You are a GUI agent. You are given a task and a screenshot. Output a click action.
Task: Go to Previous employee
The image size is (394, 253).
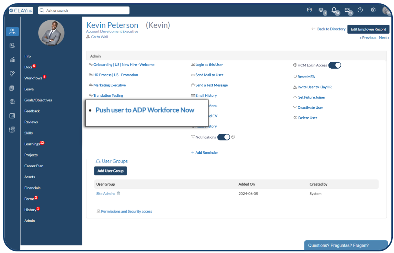[x=368, y=38]
